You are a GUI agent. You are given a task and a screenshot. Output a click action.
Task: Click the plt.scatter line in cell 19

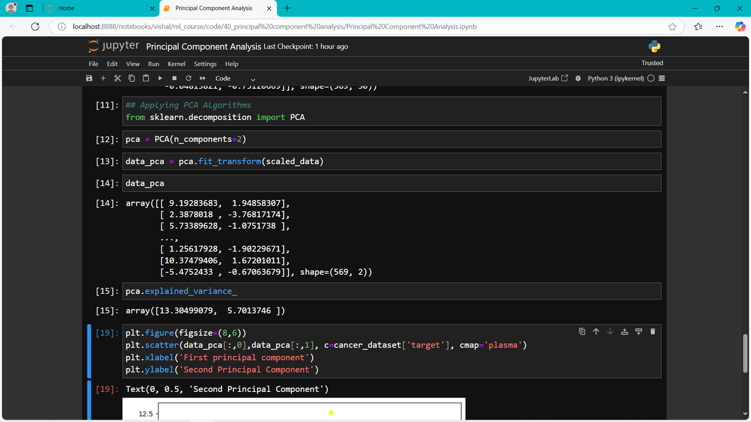click(326, 345)
